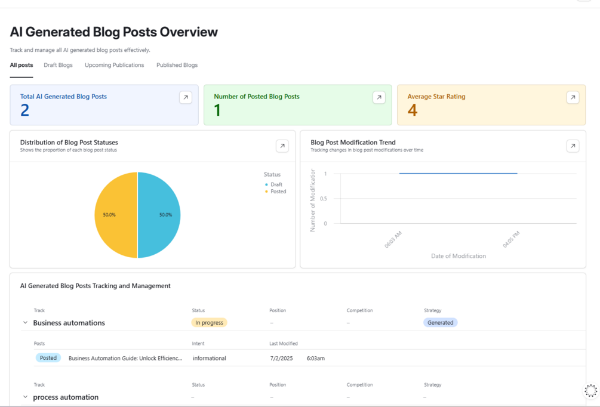Open Number of Posted Blog Posts expand arrow

point(379,97)
